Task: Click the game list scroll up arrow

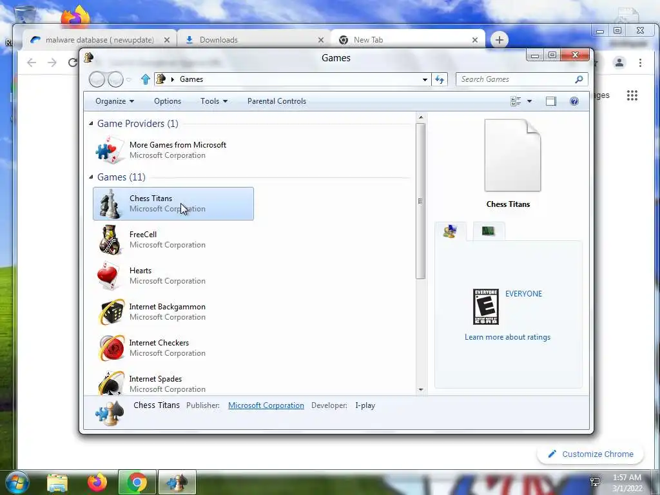Action: tap(420, 117)
